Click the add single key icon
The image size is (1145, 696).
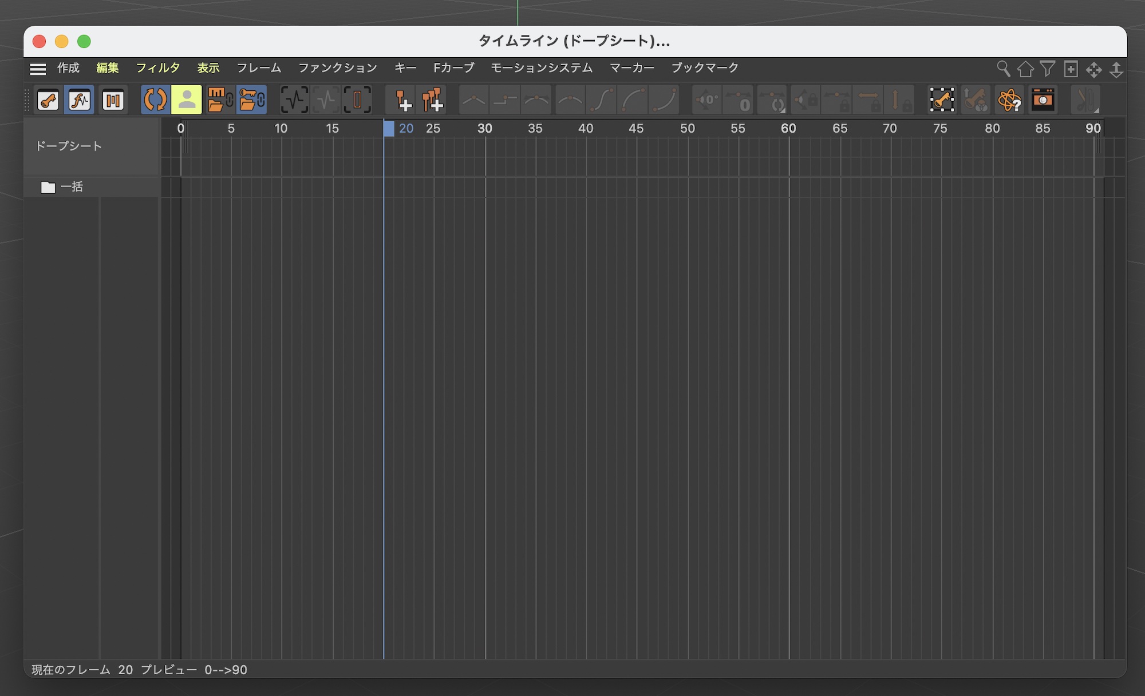coord(403,100)
